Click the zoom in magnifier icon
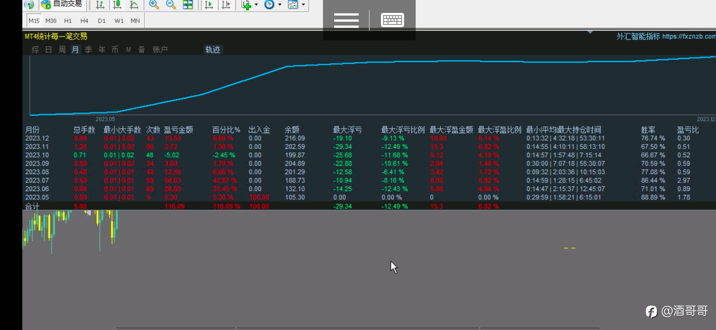This screenshot has height=330, width=716. coord(154,5)
